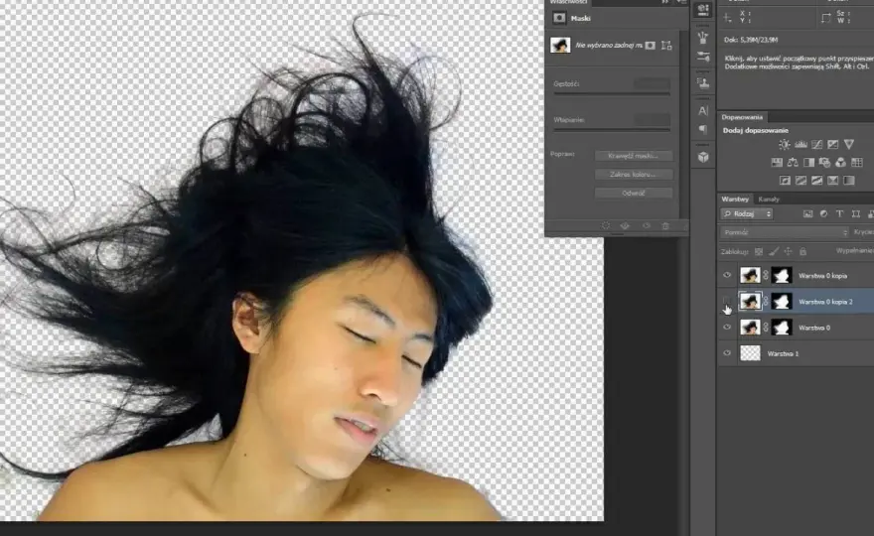
Task: Add a Channel Mixer adjustment
Action: tap(840, 163)
